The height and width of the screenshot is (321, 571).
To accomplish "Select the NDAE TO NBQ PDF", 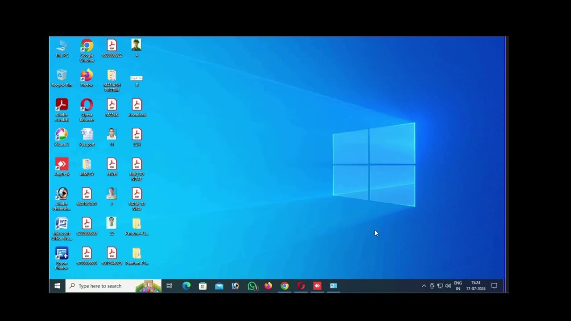I will click(137, 199).
